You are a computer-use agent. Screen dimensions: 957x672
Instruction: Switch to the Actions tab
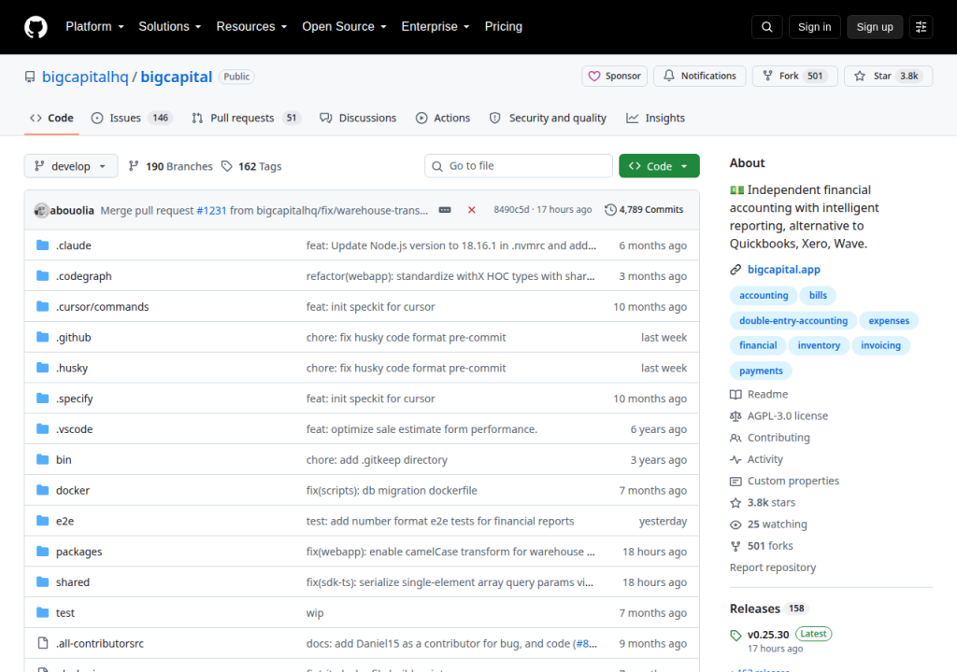443,118
